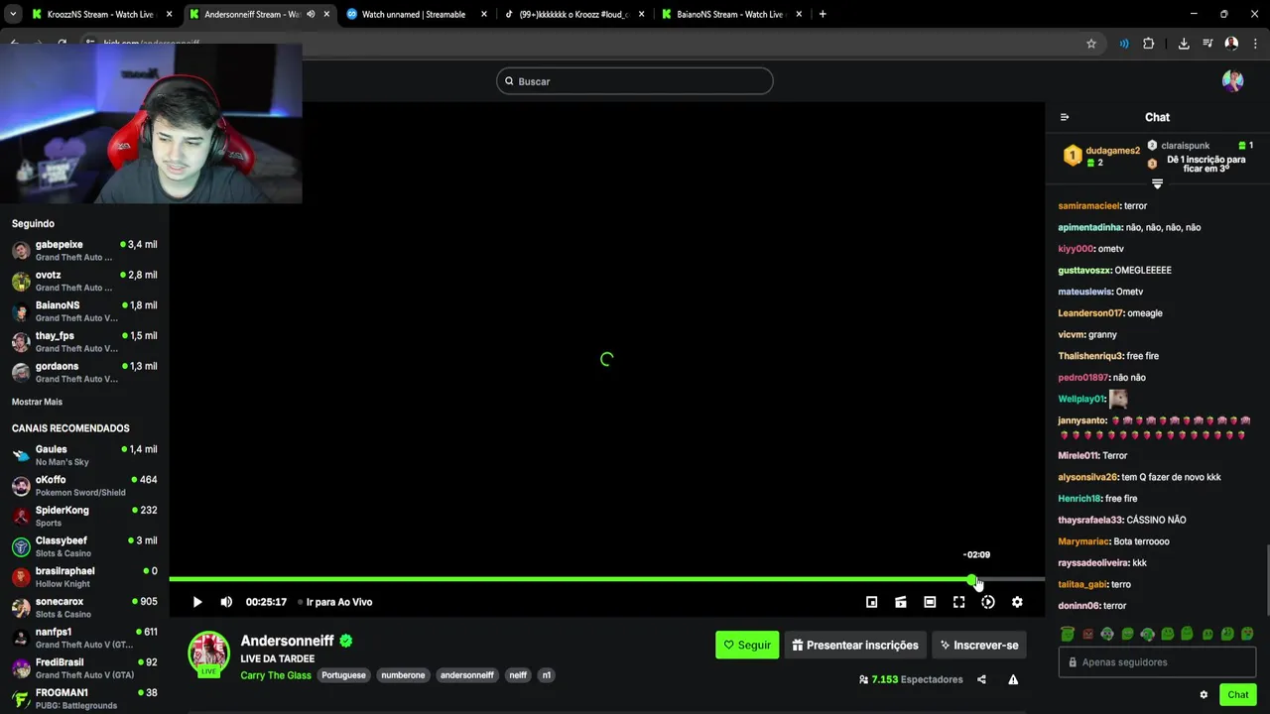Open gabepeixe channel in Seguindo list

(84, 250)
